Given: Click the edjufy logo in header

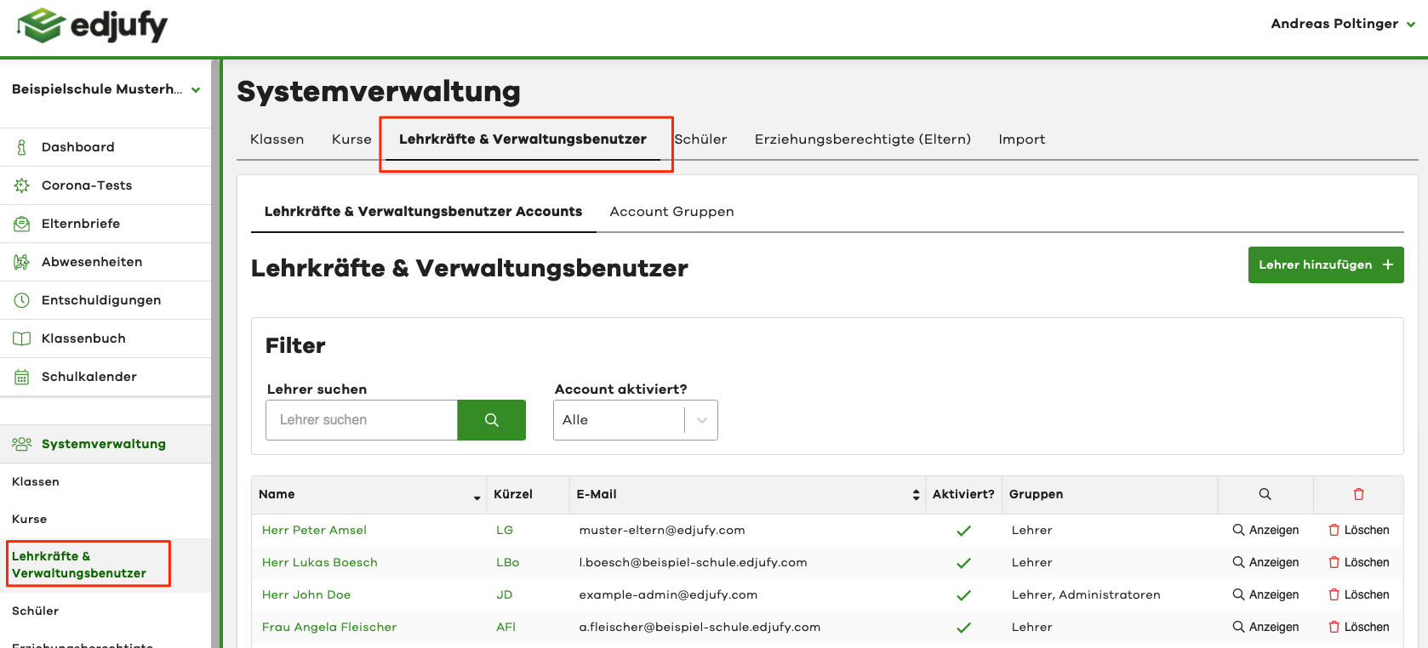Looking at the screenshot, I should point(92,26).
